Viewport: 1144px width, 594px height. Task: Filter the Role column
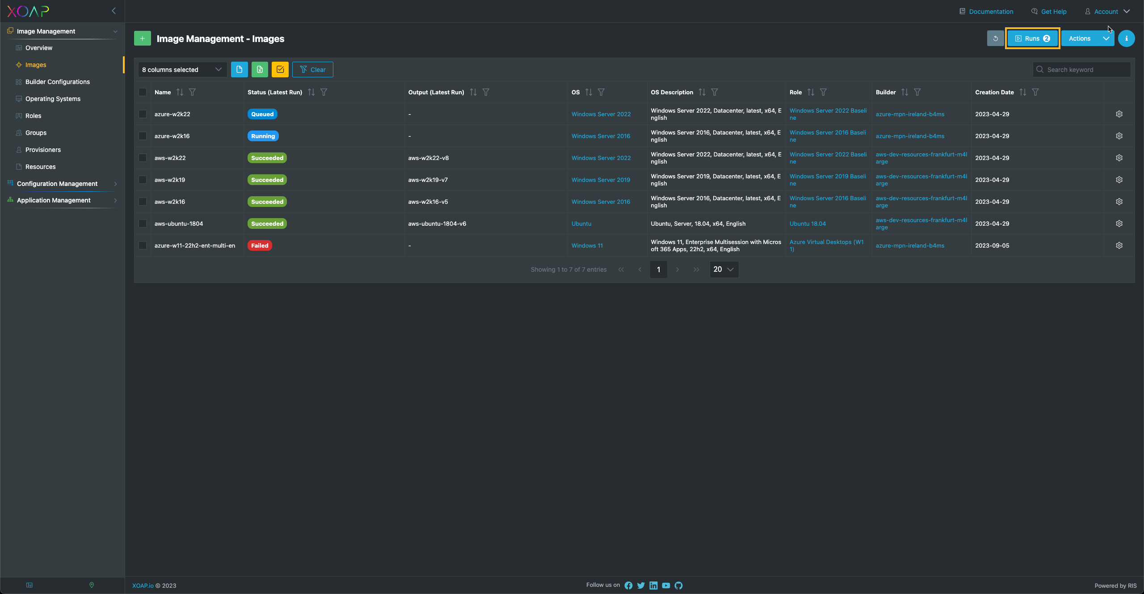tap(823, 92)
